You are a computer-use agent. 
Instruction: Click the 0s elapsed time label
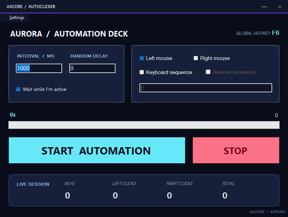(x=13, y=115)
